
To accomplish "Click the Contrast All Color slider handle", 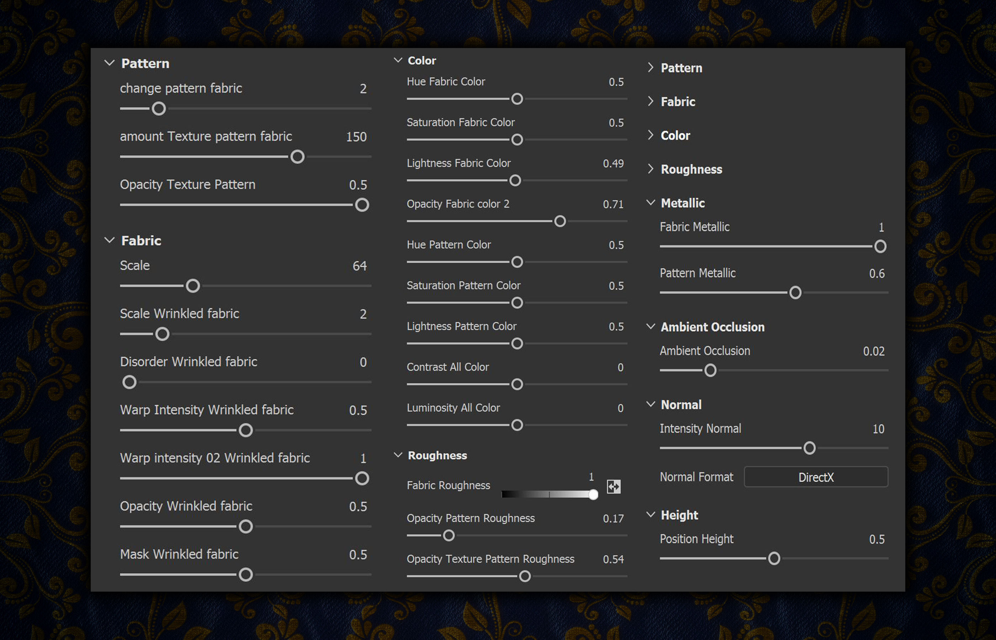I will [517, 384].
